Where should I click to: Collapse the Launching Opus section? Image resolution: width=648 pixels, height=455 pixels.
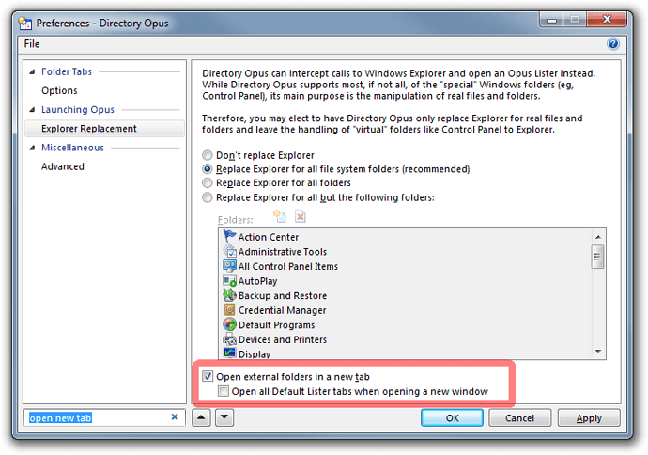point(32,110)
